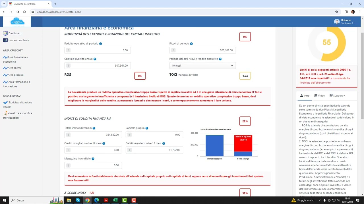Click help icon beside Reddito operativo di periodo
Image resolution: width=364 pixels, height=204 pixels.
101,44
